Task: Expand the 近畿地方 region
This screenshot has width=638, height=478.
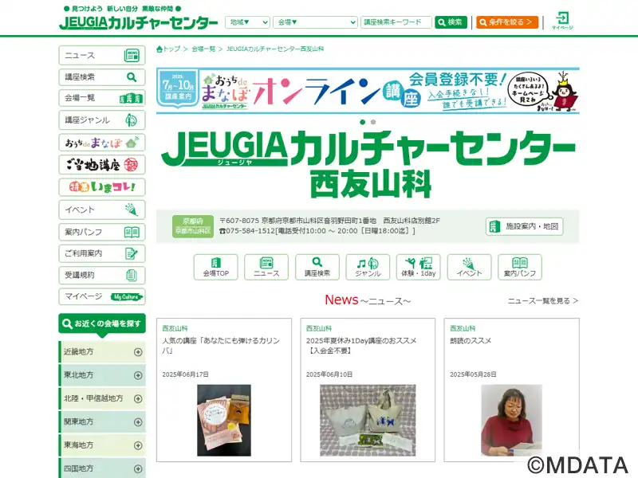Action: [x=102, y=352]
